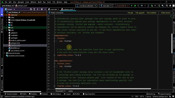
Task: Open the device selector dropdown
Action: (86, 6)
